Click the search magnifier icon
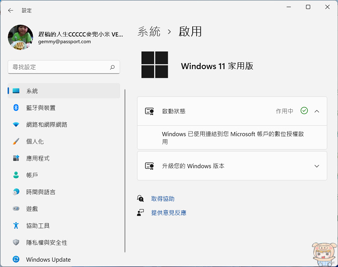338x267 pixels. pos(112,67)
